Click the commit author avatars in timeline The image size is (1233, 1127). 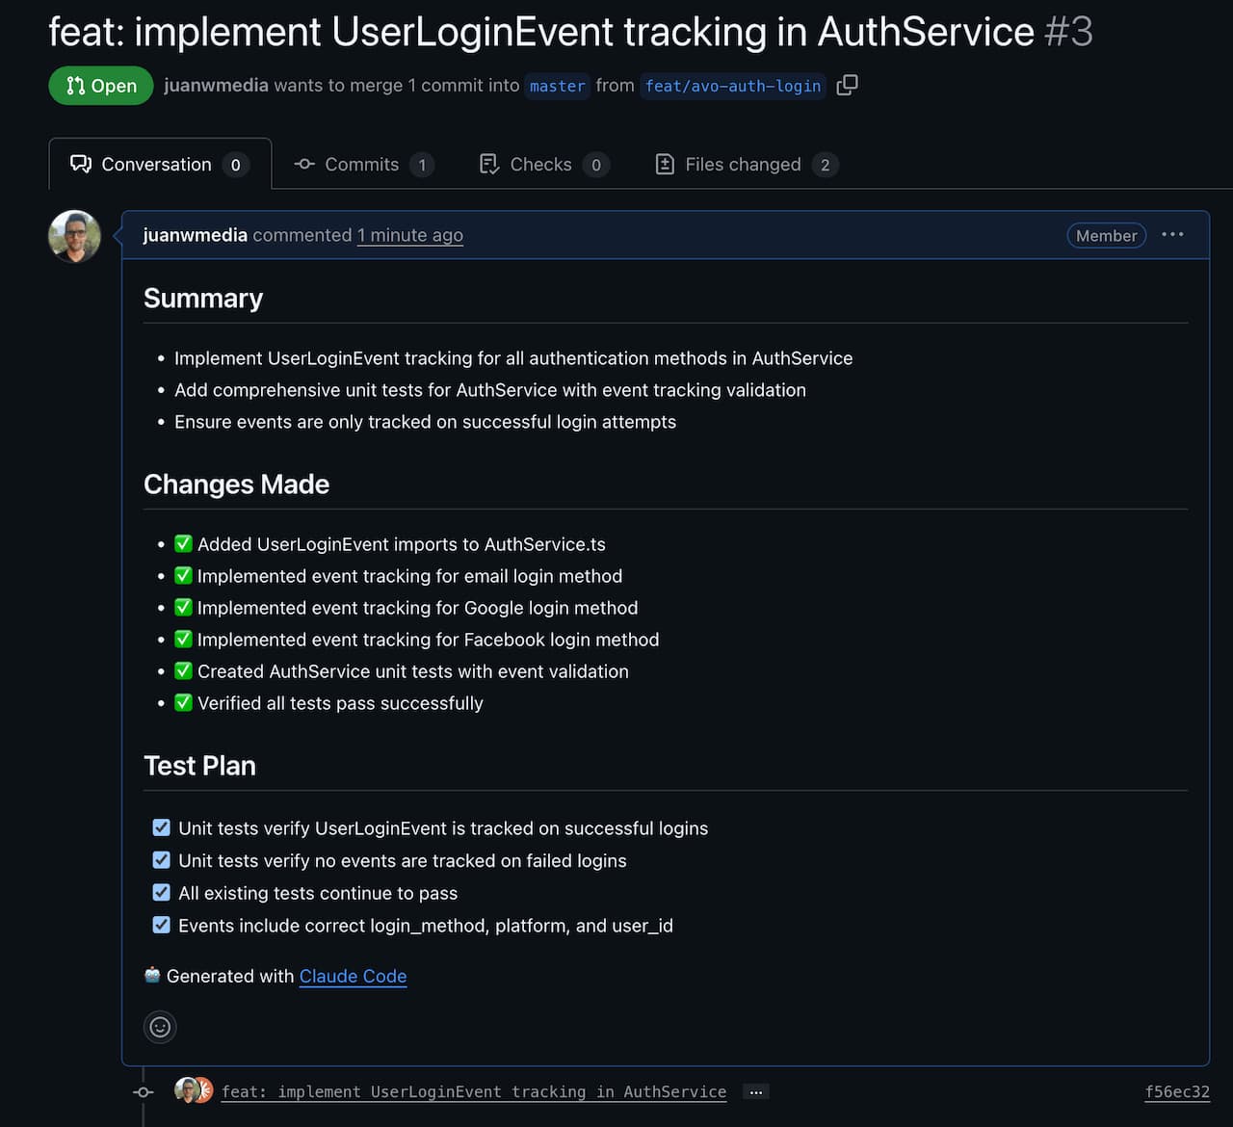pyautogui.click(x=194, y=1090)
